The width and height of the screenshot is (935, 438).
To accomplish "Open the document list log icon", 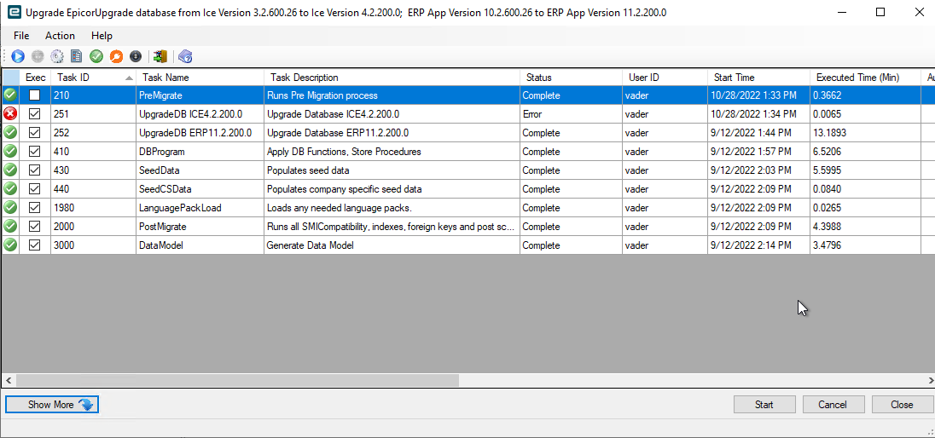I will point(76,56).
